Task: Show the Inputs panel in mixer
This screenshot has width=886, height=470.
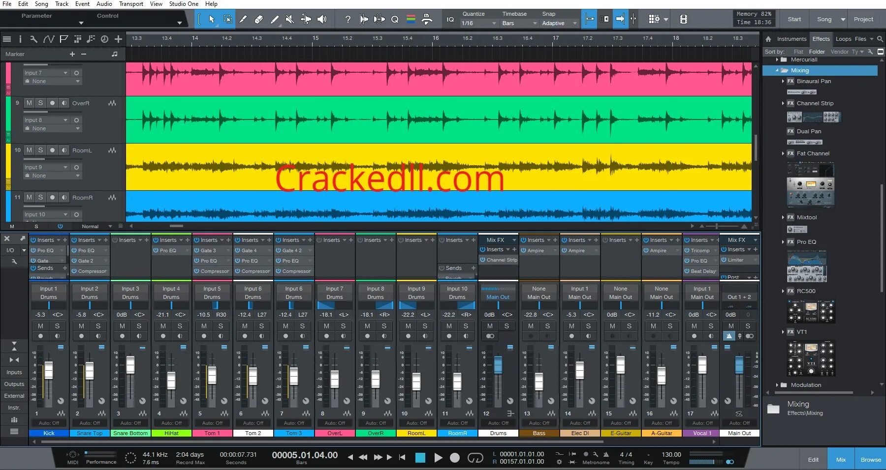Action: tap(14, 372)
